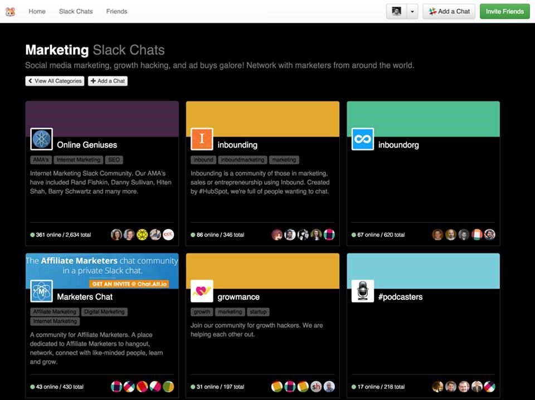Viewport: 535px width, 400px height.
Task: Click first member avatar on inboundorg
Action: click(x=438, y=235)
